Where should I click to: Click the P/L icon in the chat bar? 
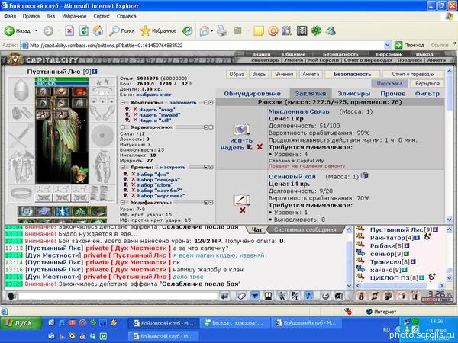pos(295,296)
